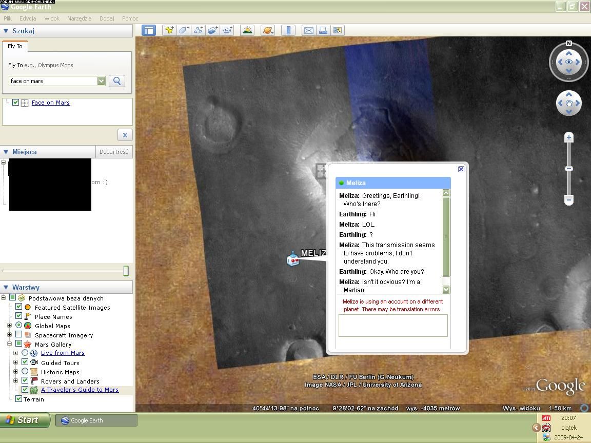Collapse the Szukaj panel

point(6,31)
